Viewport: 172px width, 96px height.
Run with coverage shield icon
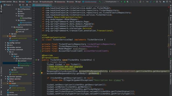(128, 2)
